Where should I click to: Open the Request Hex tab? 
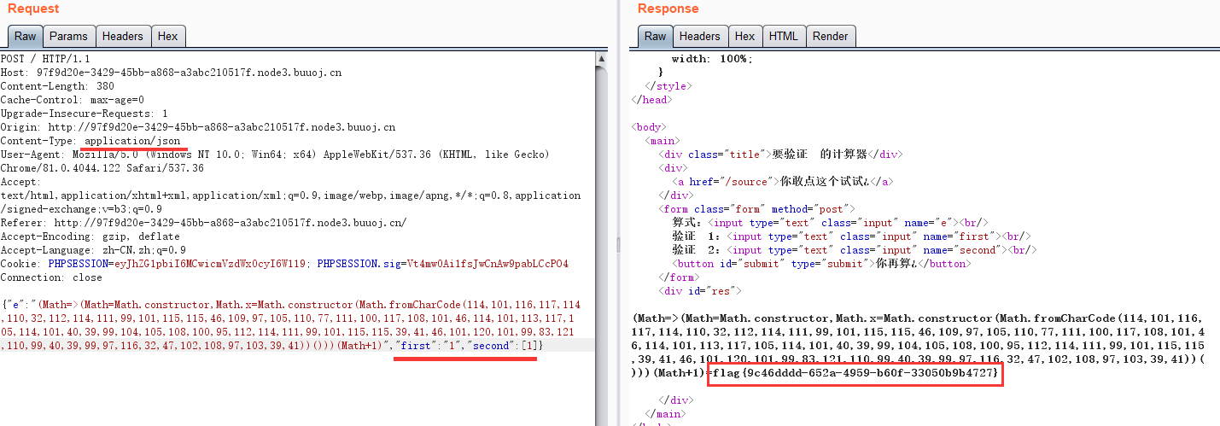click(168, 36)
